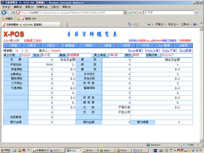The image size is (204, 153).
Task: Click the Favorites star icon
Action: (x=3, y=19)
